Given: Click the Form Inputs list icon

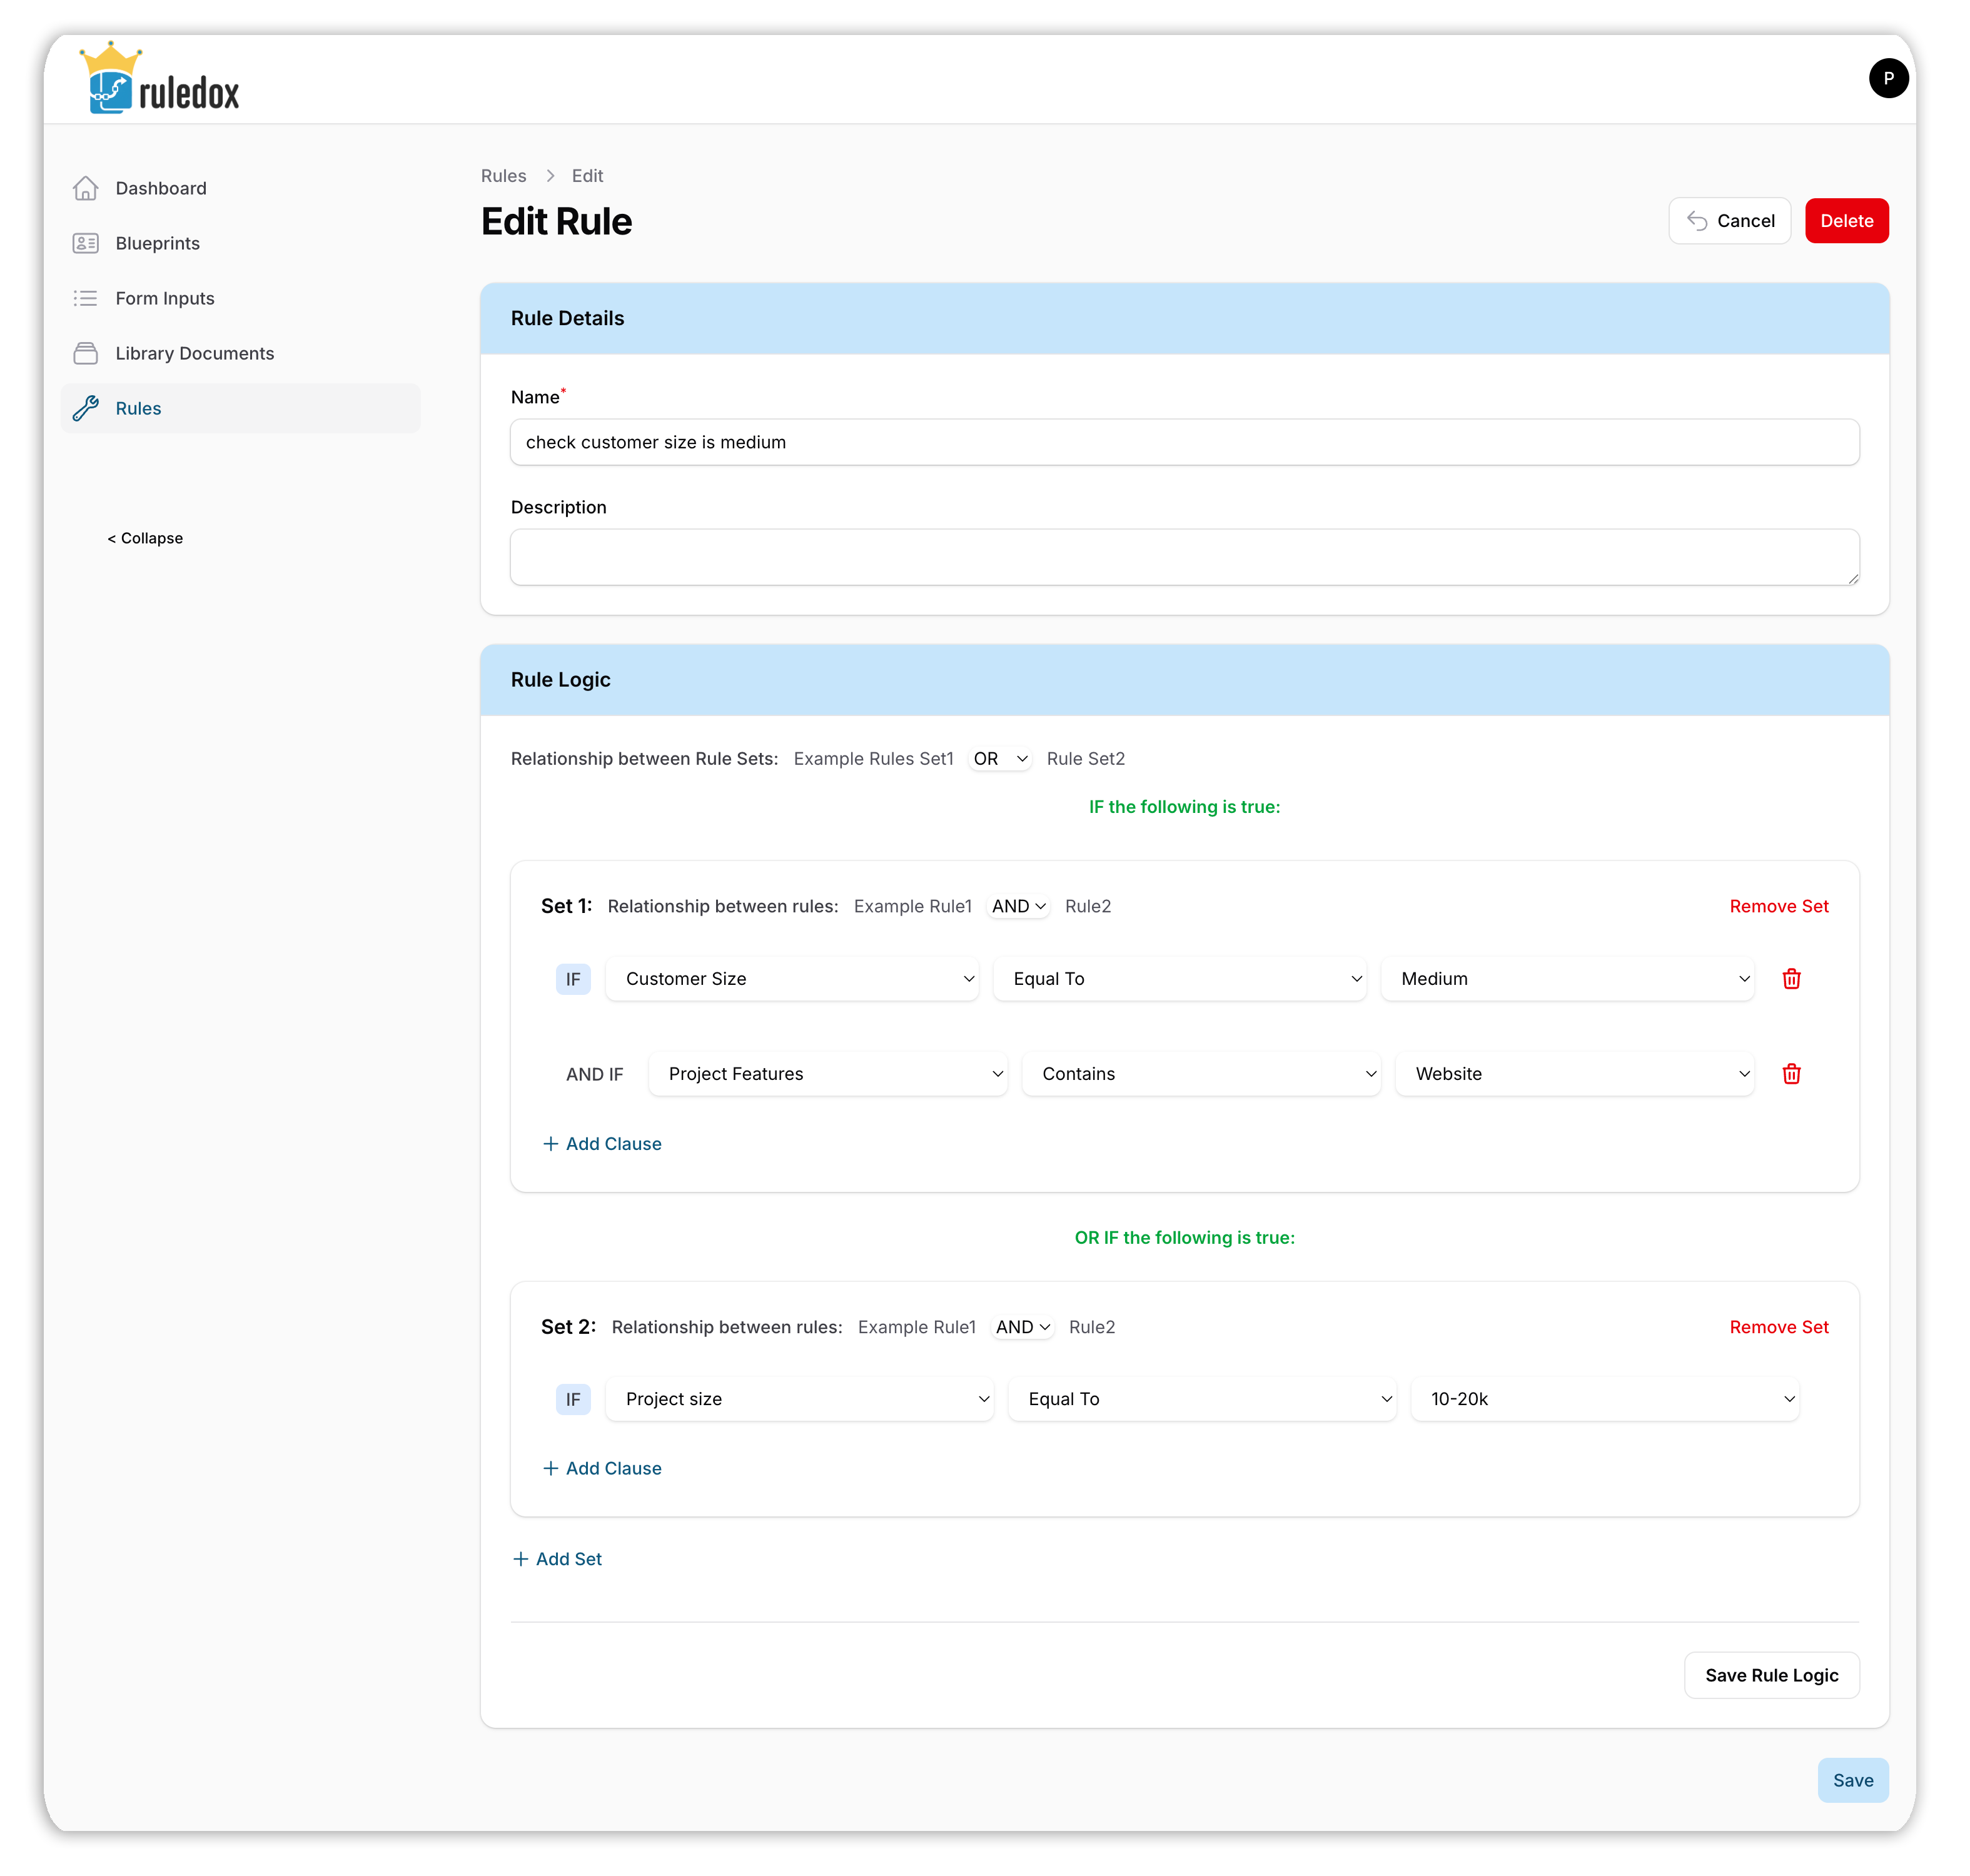Looking at the screenshot, I should pos(86,298).
